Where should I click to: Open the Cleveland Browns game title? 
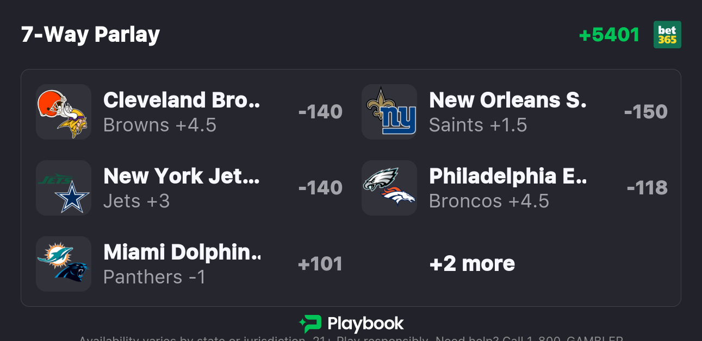pos(182,100)
